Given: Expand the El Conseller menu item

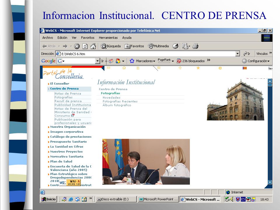Looking at the screenshot, I should (60, 84).
